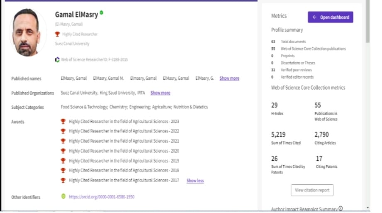Click the 5,219 Sum of Times Cited value
Image resolution: width=382 pixels, height=213 pixels.
click(x=278, y=135)
